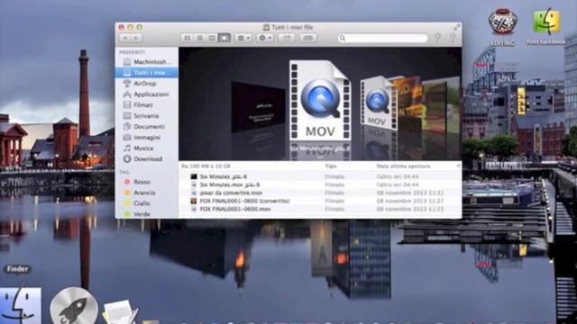The width and height of the screenshot is (577, 324).
Task: Click the edit tags toolbar button
Action: 308,38
